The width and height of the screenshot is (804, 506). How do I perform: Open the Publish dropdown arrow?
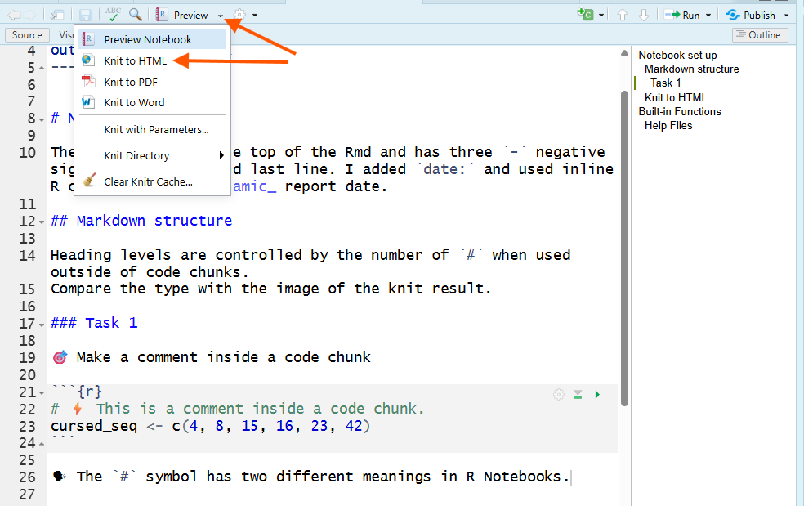[x=786, y=16]
